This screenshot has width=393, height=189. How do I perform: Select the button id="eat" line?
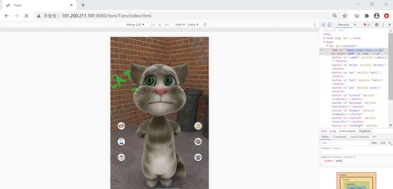pyautogui.click(x=356, y=74)
